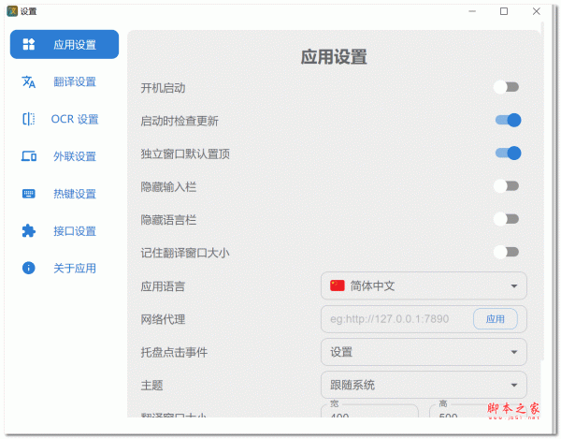The image size is (561, 439).
Task: Turn off 独立窗口默认置顶 switch
Action: (x=508, y=154)
